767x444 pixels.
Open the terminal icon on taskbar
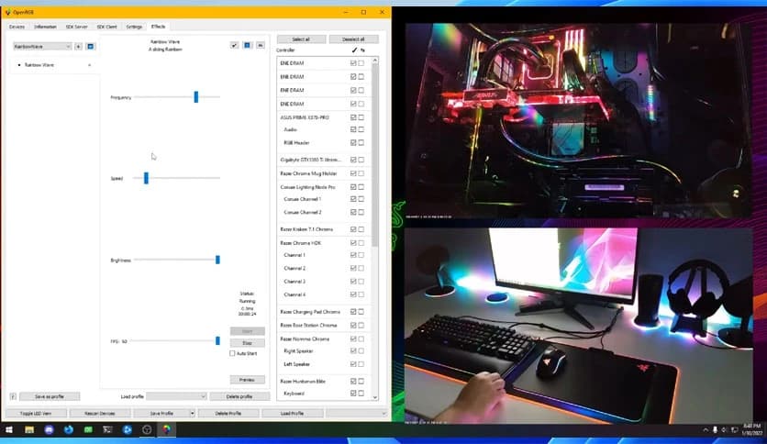tap(107, 430)
